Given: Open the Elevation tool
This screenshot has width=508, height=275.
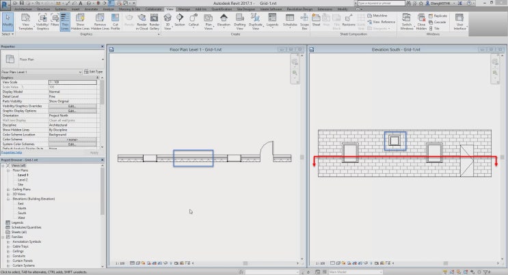Looking at the screenshot, I should tap(224, 21).
